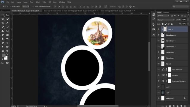Change the screen mode icon

pos(7,63)
